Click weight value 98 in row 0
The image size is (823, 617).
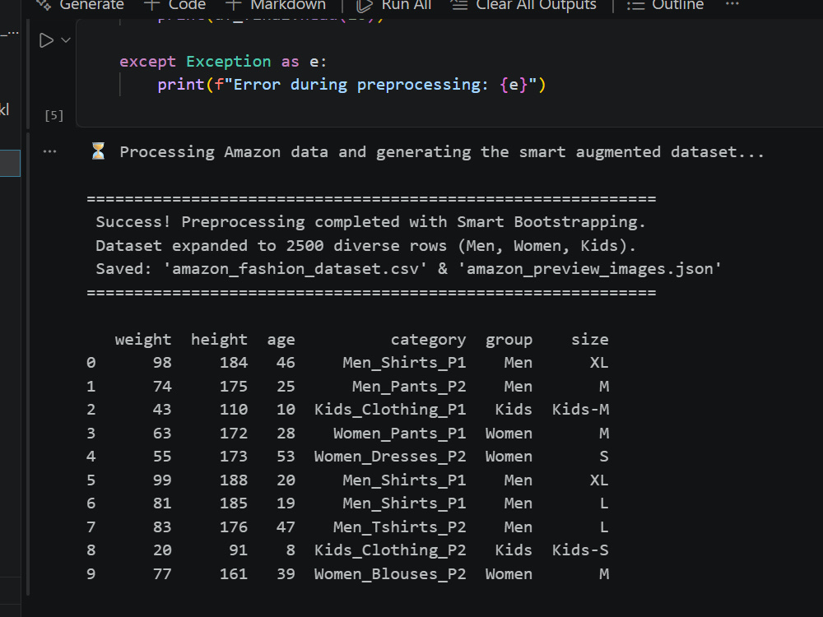click(x=162, y=363)
